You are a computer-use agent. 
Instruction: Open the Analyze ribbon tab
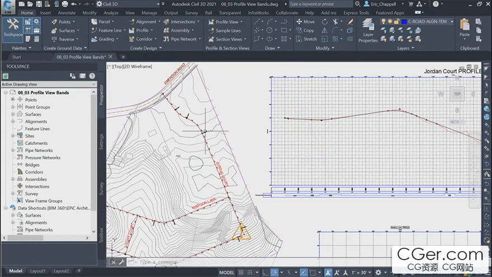point(111,13)
